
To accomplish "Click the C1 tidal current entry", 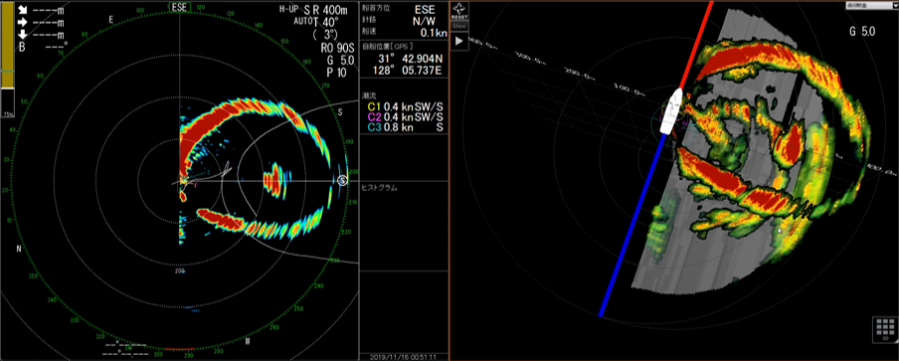I will (x=405, y=106).
